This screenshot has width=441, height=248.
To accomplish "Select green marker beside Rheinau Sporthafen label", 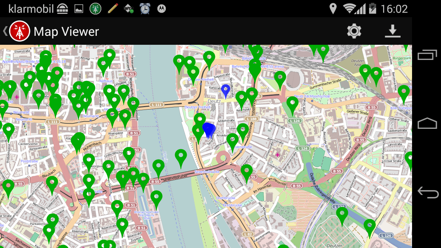I will [156, 200].
